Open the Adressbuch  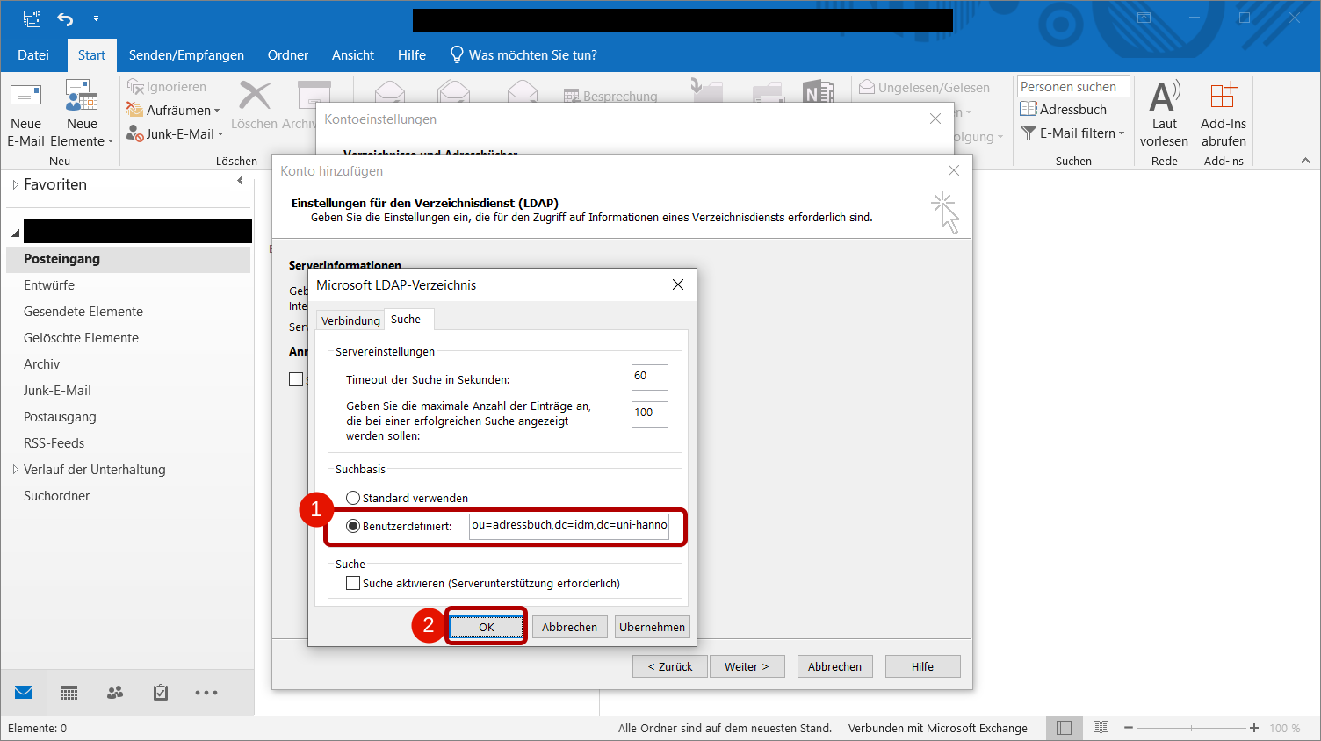click(1064, 110)
